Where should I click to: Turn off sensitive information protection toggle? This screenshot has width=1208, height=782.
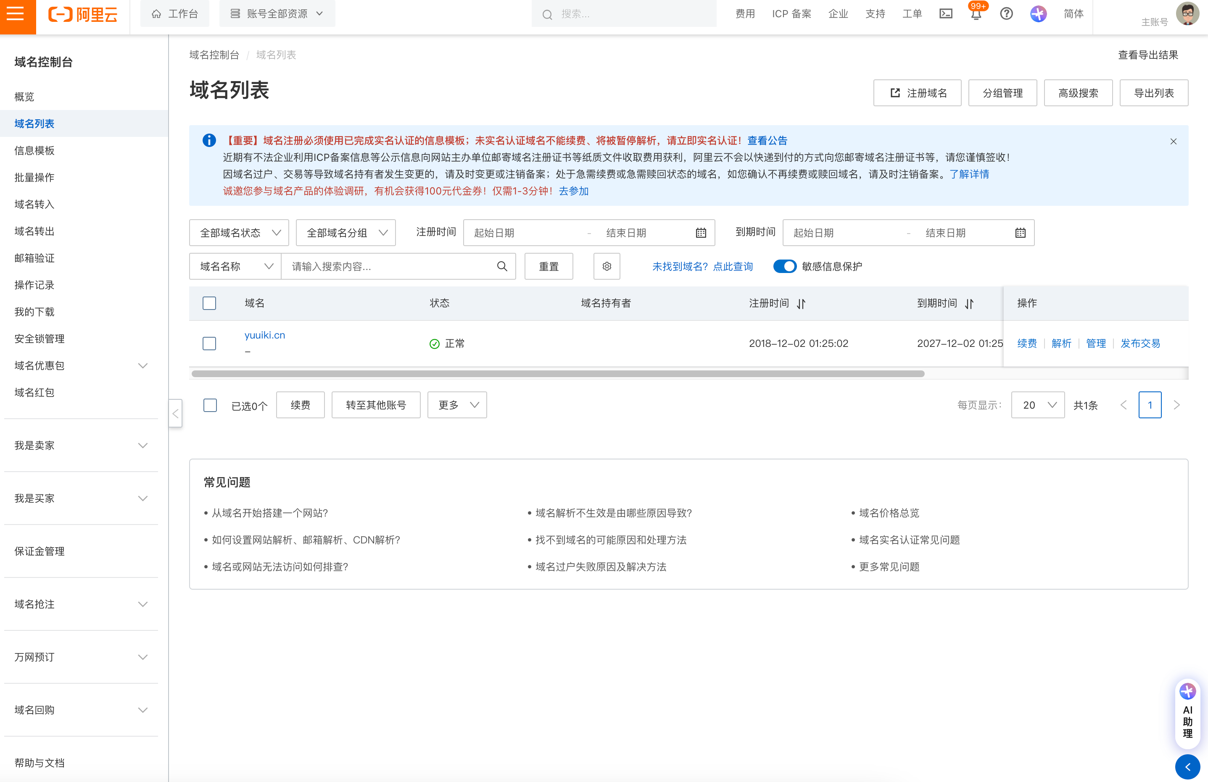[x=785, y=266]
